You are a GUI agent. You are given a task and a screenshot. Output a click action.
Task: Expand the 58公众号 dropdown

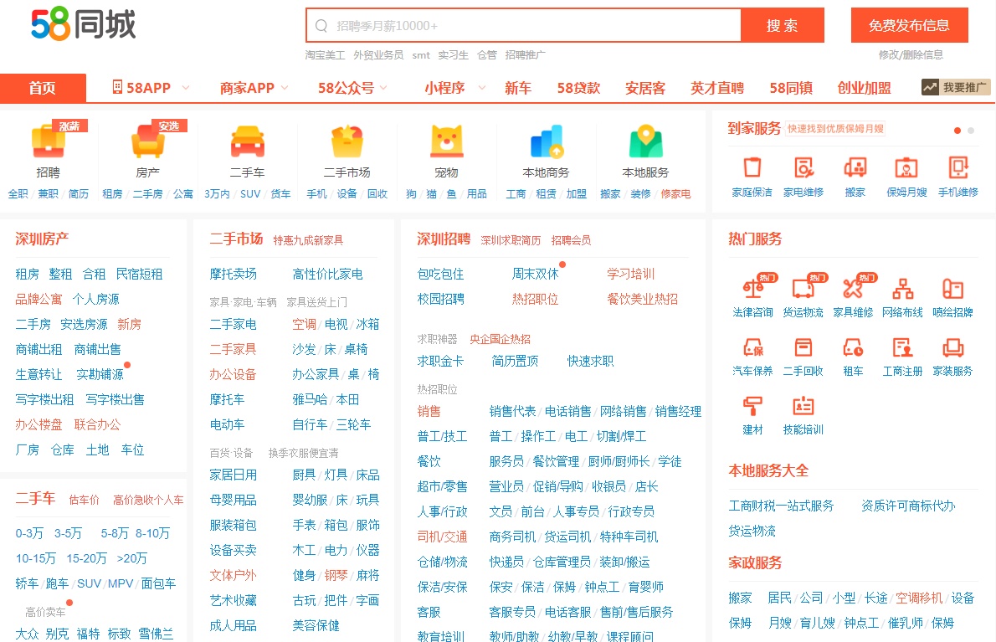[383, 88]
